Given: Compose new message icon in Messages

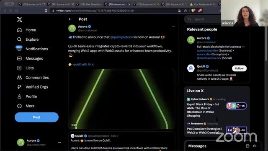Looking at the screenshot, I should point(247,146).
